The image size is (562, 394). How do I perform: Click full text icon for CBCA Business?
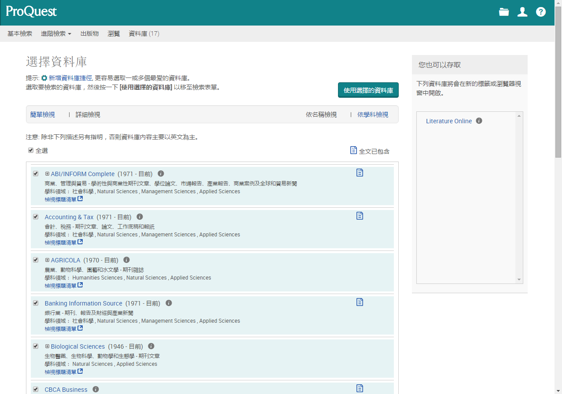click(x=360, y=388)
